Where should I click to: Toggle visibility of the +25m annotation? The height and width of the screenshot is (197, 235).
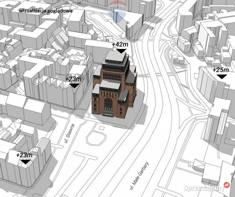[x=220, y=70]
